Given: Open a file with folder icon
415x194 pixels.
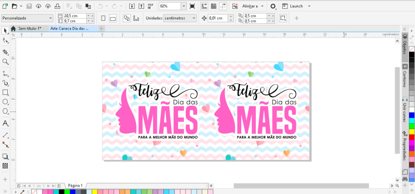Looking at the screenshot, I should tap(15, 6).
